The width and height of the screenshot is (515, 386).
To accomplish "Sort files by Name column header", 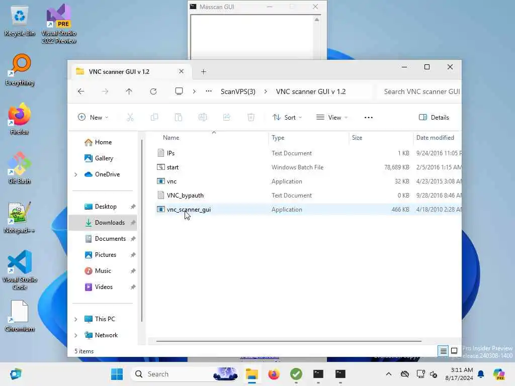I will 171,138.
